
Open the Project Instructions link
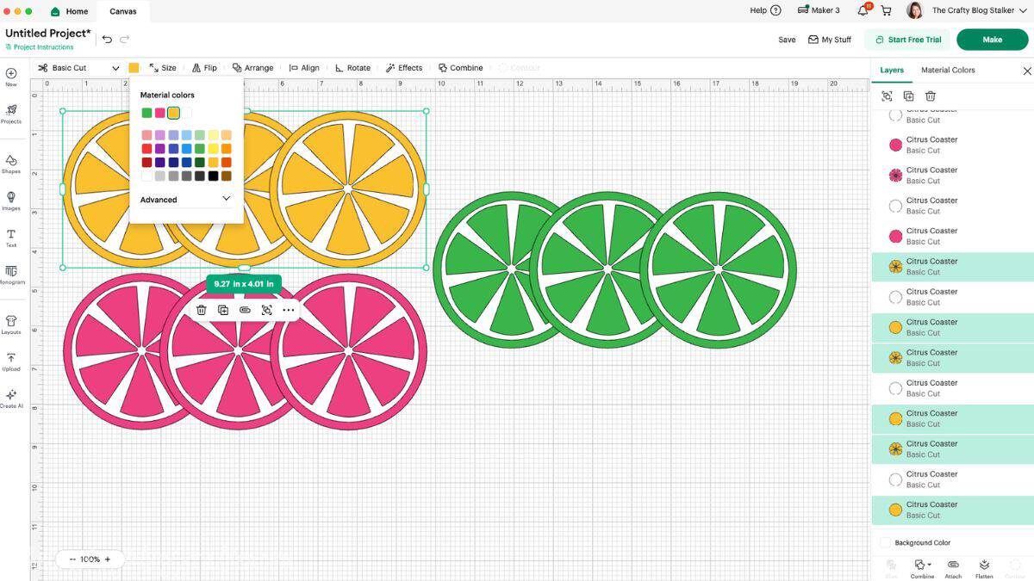click(x=40, y=47)
